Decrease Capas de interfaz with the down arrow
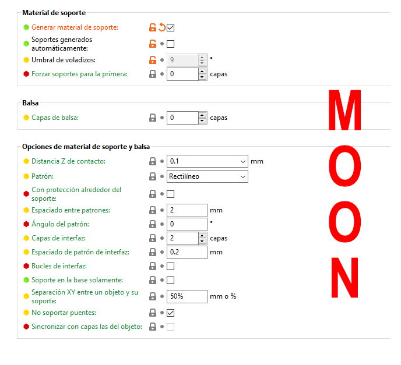Image resolution: width=401 pixels, height=365 pixels. [202, 240]
